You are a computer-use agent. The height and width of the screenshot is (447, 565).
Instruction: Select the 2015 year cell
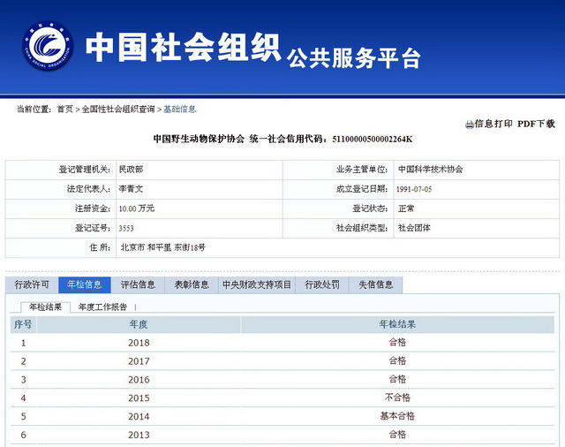tap(139, 398)
